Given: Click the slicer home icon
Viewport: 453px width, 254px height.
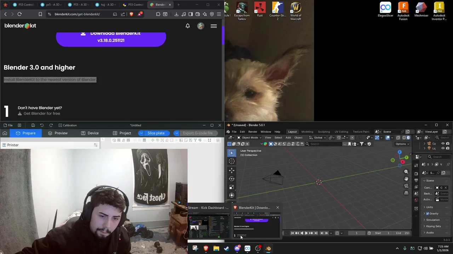Looking at the screenshot, I should (5, 133).
